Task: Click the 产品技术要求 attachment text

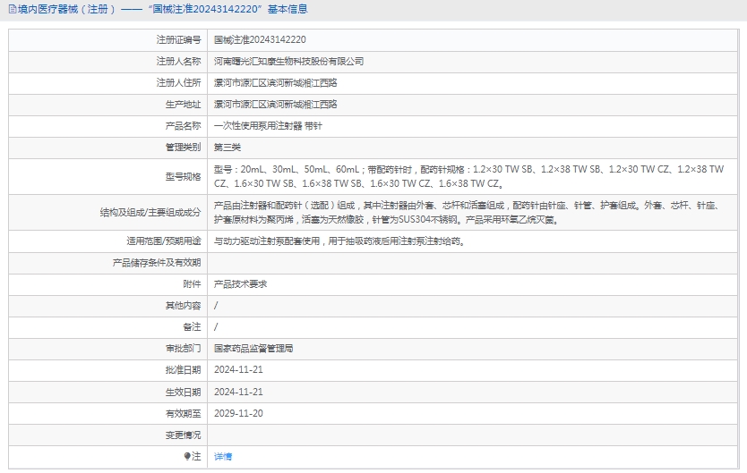Action: [x=241, y=283]
